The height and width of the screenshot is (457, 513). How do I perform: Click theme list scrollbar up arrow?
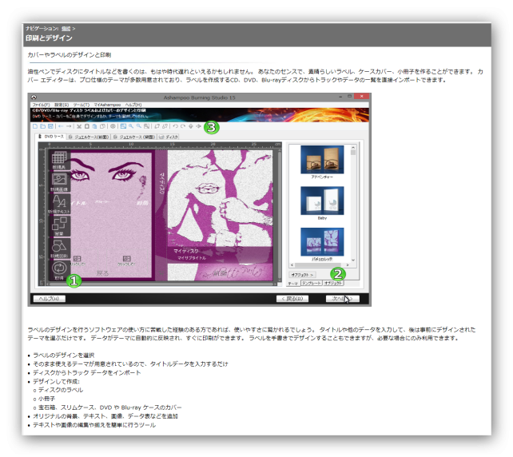pyautogui.click(x=353, y=148)
